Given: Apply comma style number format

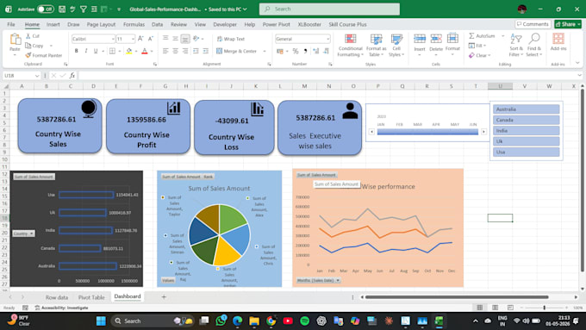Looking at the screenshot, I should (x=305, y=51).
